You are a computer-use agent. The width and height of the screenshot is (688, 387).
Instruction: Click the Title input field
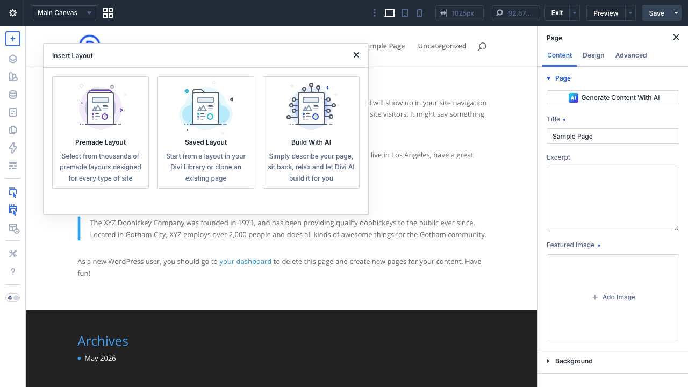tap(613, 136)
